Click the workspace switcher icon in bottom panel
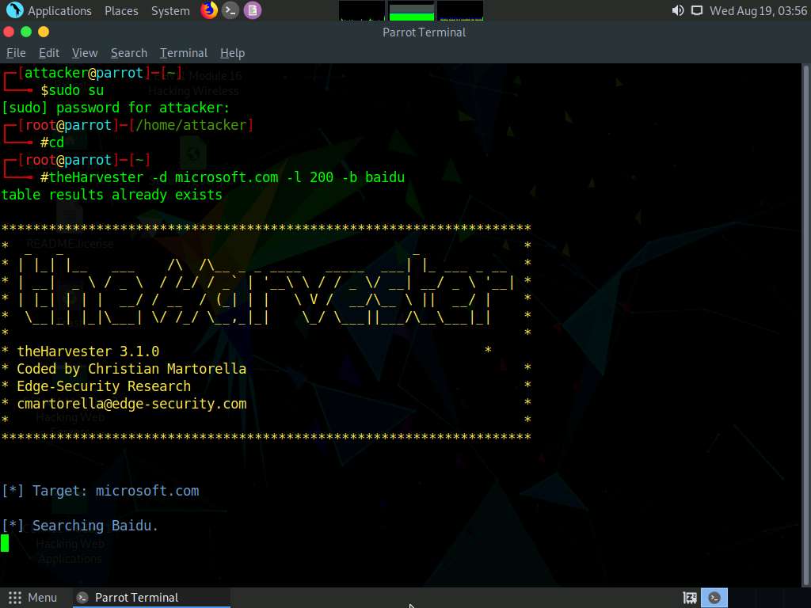811x608 pixels. click(x=690, y=598)
